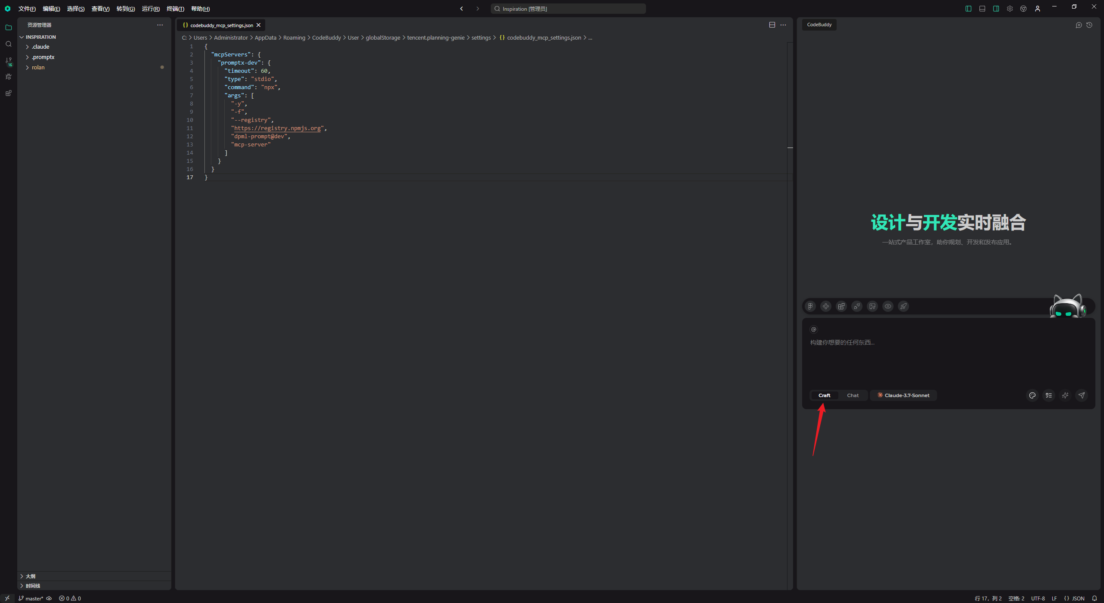Click the Figma icon in the CodeBuddy toolbar

pos(810,306)
